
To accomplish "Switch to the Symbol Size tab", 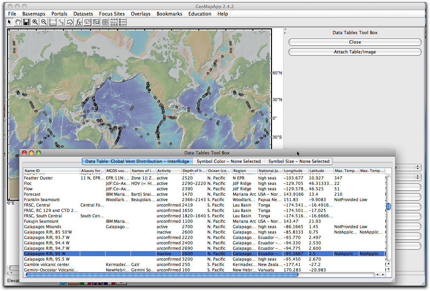I will [x=299, y=162].
